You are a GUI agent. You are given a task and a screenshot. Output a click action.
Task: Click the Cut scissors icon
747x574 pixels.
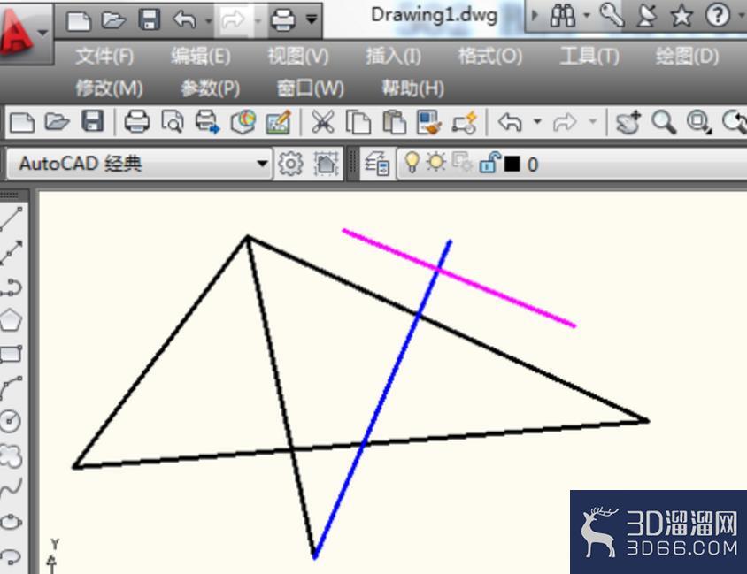point(322,122)
